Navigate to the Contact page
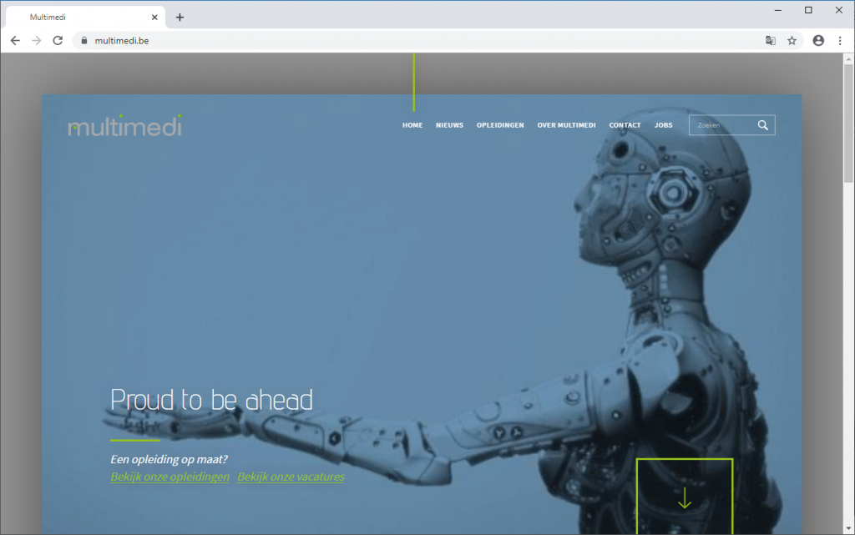This screenshot has width=855, height=535. 625,125
